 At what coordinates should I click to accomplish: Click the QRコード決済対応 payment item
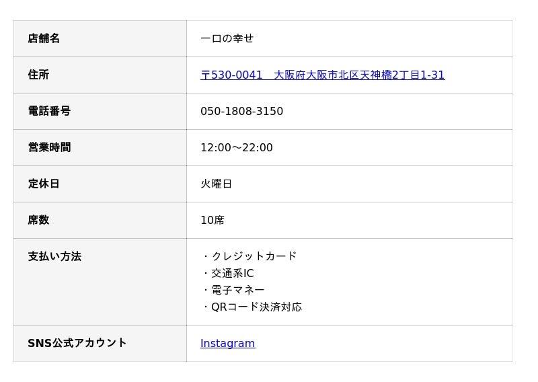256,307
